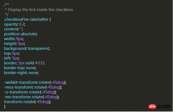
Task: Click the .checkboxFive label:after selector line
Action: pyautogui.click(x=27, y=19)
